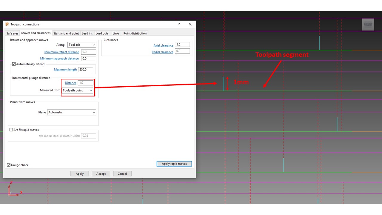
Task: Click the help question mark icon
Action: [x=178, y=24]
